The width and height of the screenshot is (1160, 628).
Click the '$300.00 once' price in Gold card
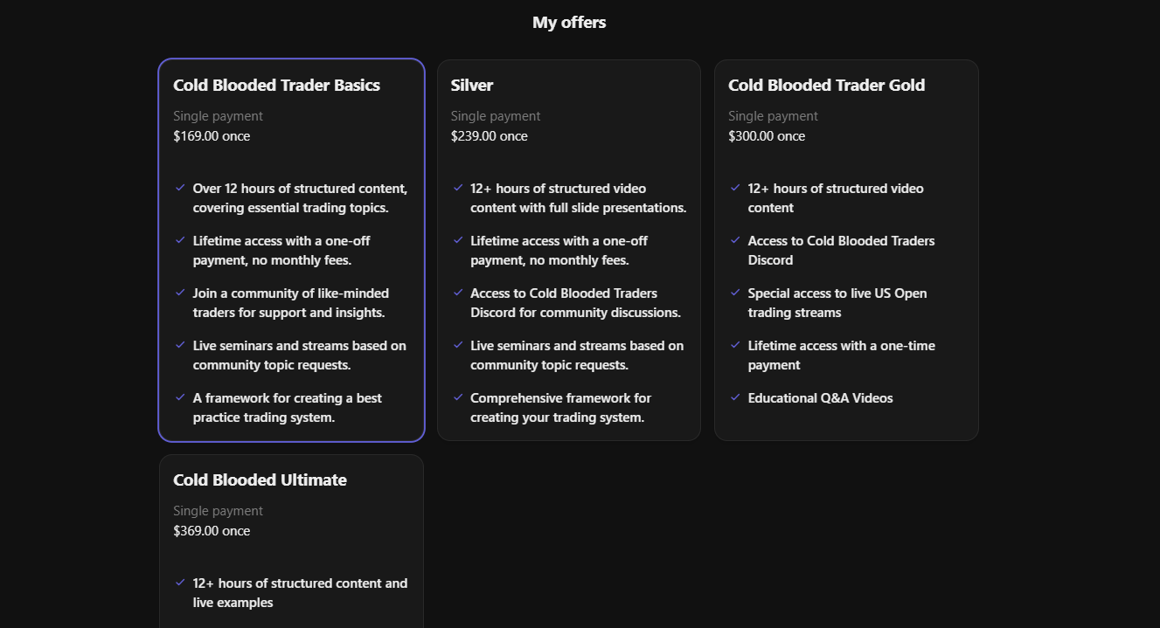click(767, 135)
